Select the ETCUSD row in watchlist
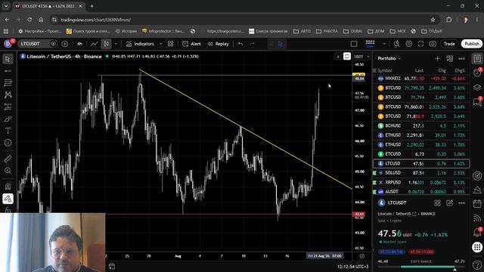Screen dimensions: 484x272 [421, 154]
